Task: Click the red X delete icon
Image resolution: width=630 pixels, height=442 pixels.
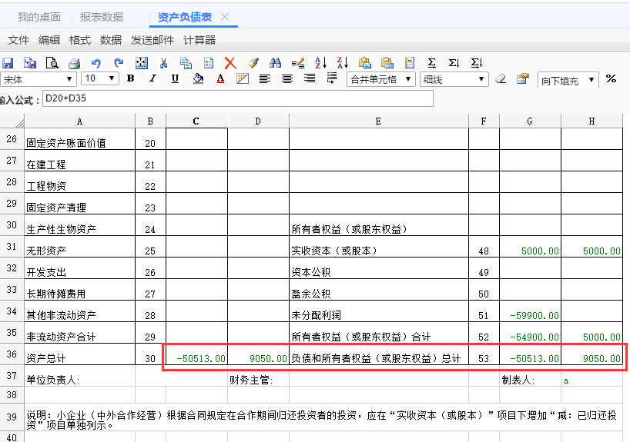Action: pos(230,63)
